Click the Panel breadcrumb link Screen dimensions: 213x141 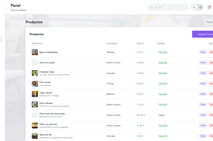[x=210, y=22]
